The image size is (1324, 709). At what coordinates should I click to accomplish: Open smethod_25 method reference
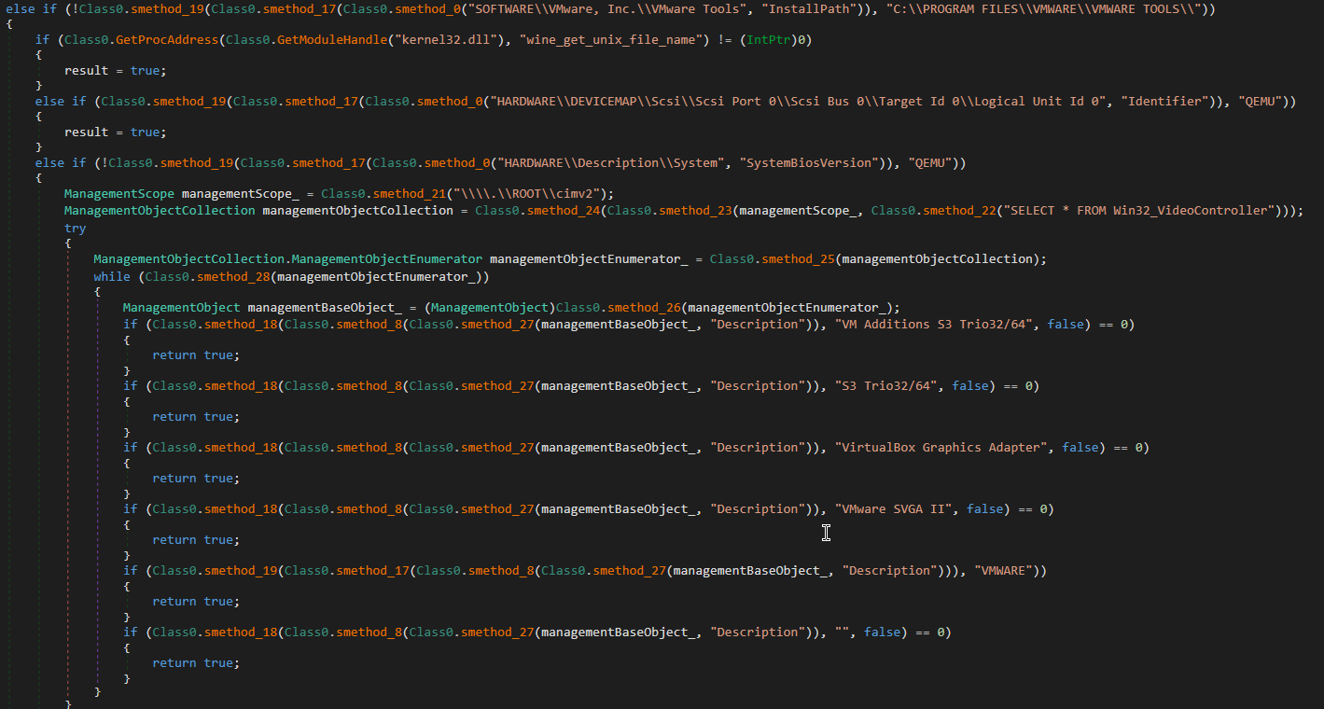799,258
